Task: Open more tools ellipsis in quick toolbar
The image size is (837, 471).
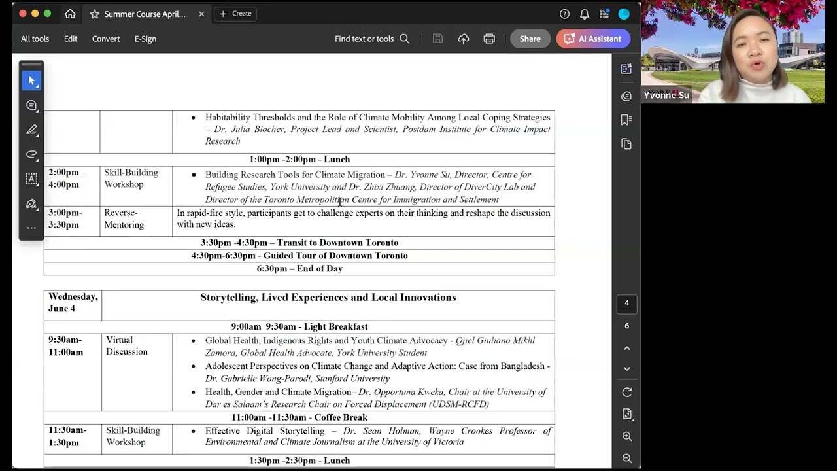Action: coord(31,228)
